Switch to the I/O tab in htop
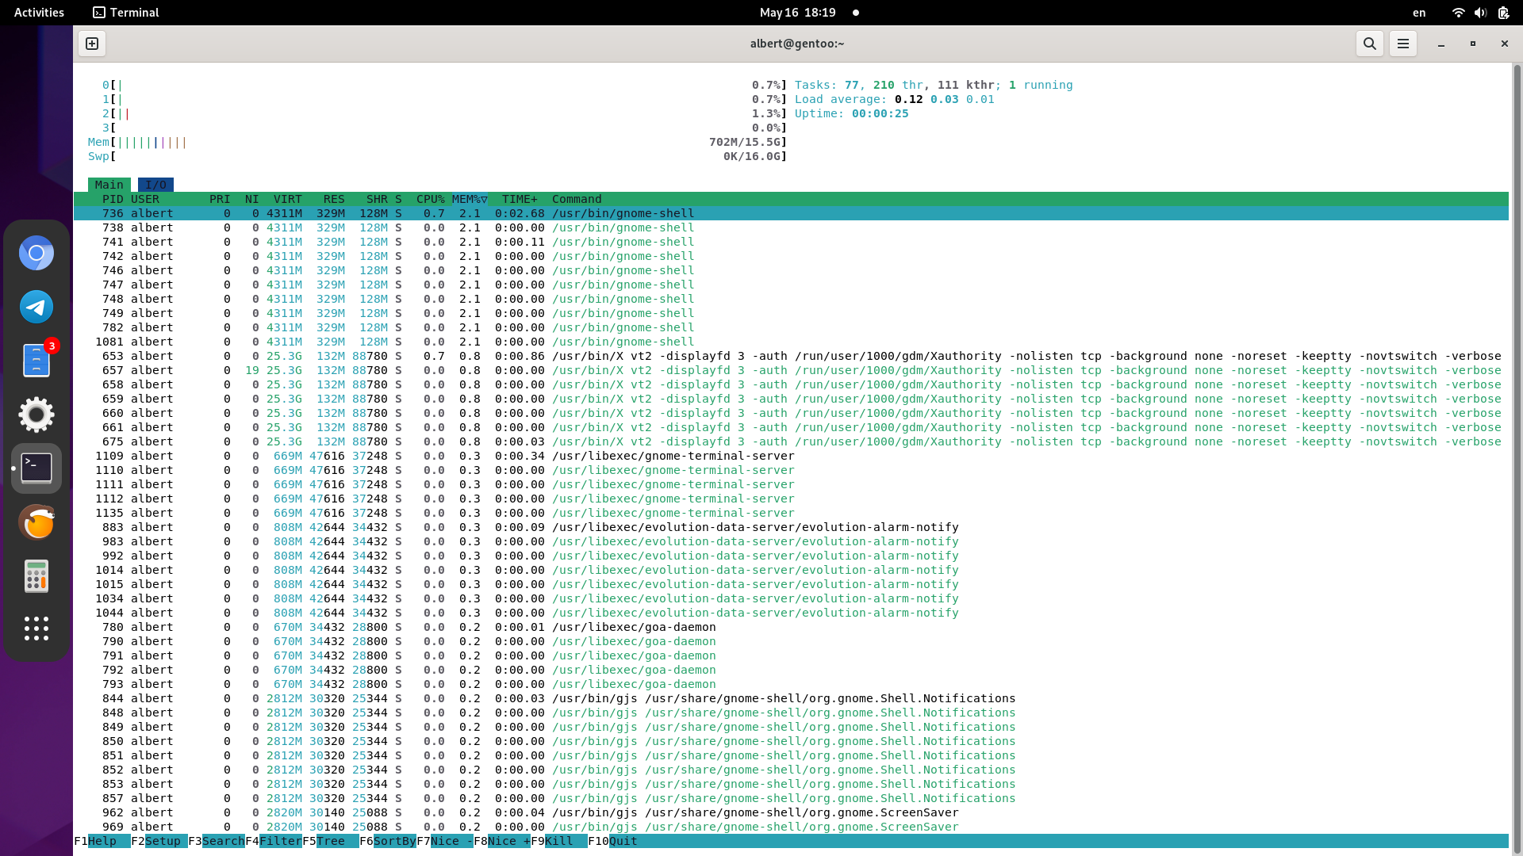Viewport: 1523px width, 856px height. click(155, 185)
